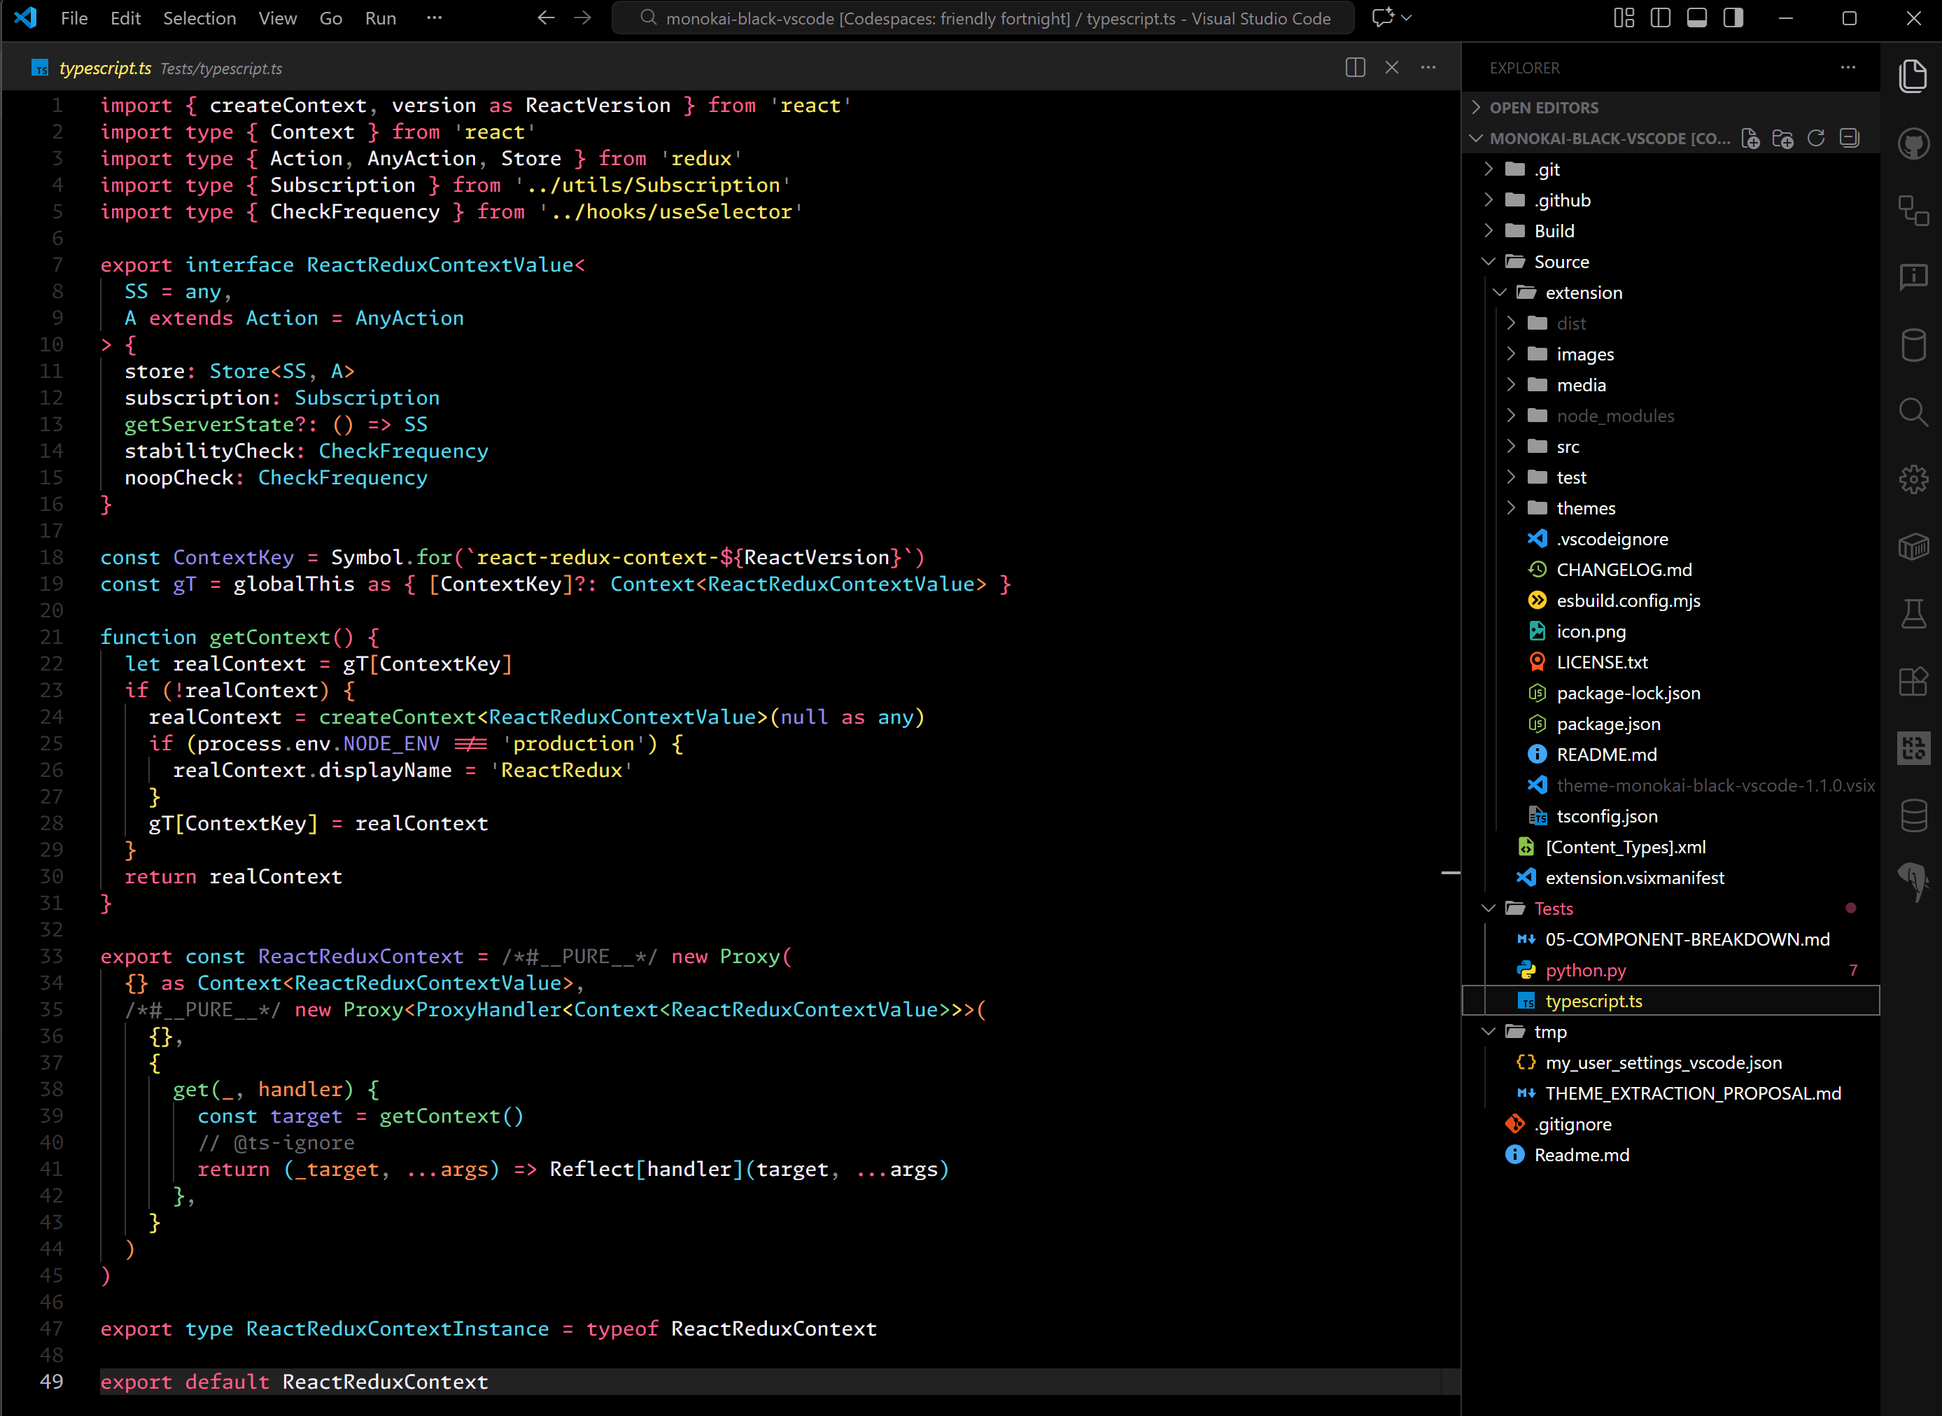This screenshot has width=1942, height=1416.
Task: Open the Docker containers view icon
Action: (1915, 546)
